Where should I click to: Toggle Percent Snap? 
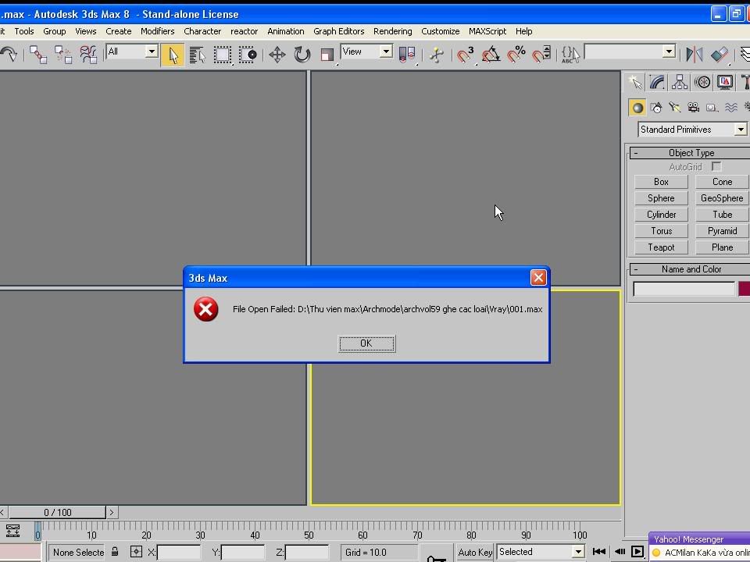(x=516, y=55)
